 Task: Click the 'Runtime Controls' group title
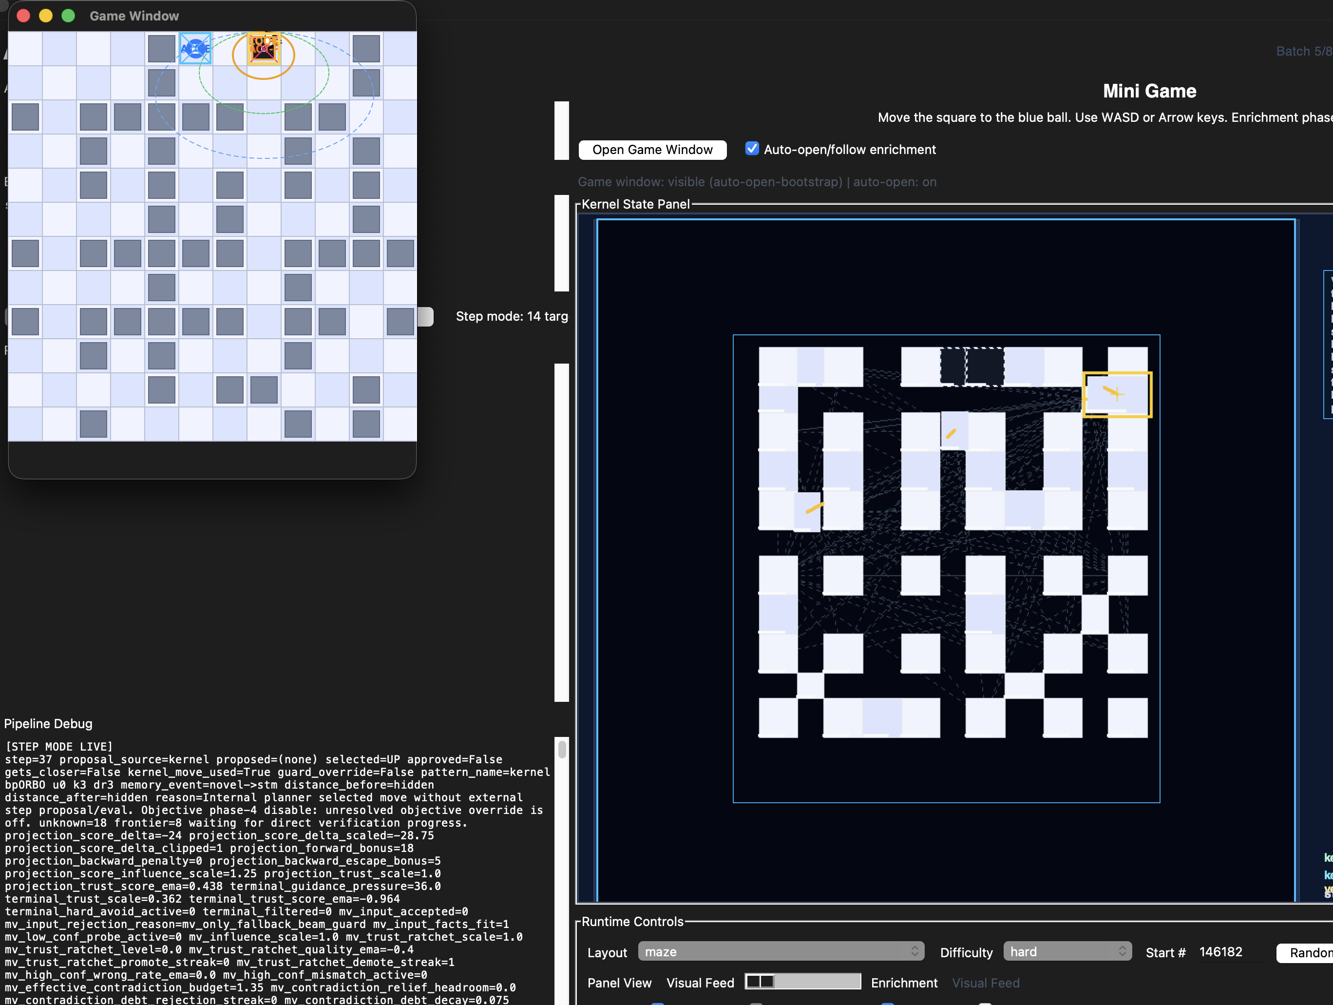click(632, 921)
